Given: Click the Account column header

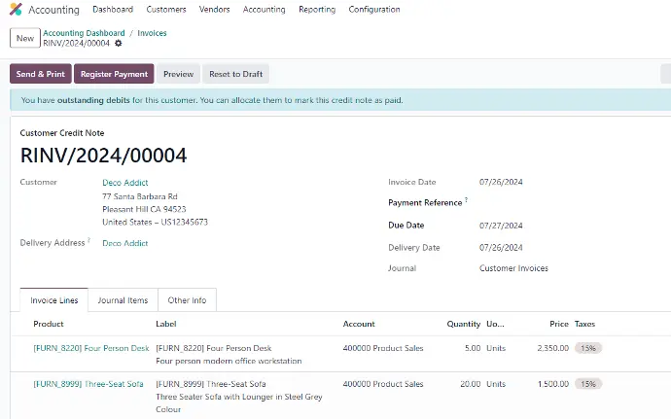Looking at the screenshot, I should 359,324.
